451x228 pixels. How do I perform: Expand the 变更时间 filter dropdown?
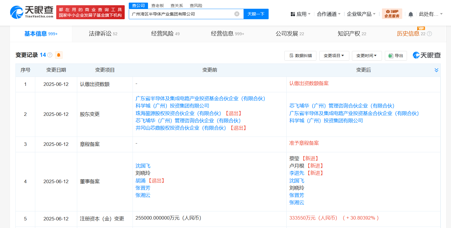point(367,56)
